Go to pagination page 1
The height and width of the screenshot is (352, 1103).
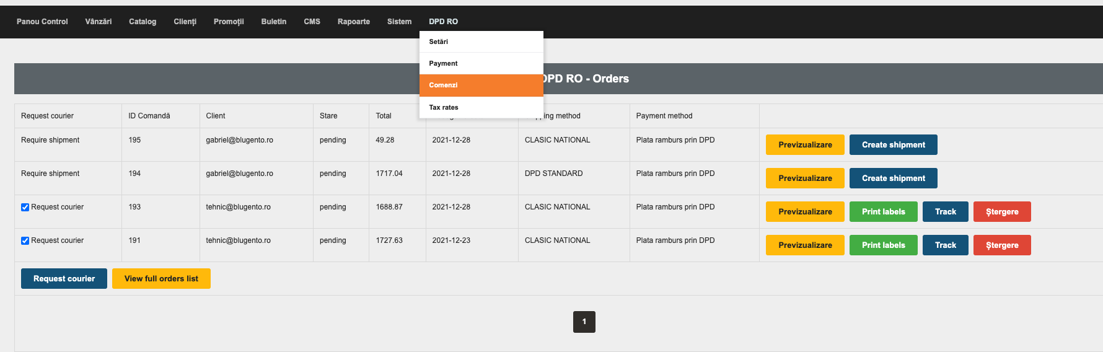point(584,322)
